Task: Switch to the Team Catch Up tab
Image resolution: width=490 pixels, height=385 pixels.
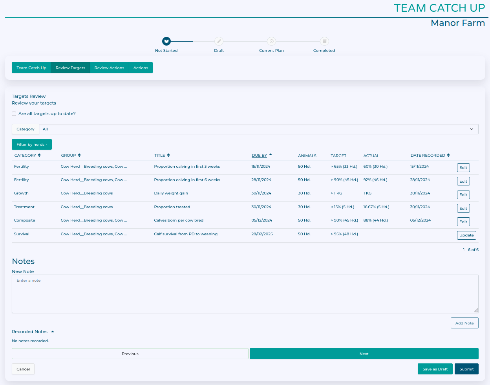Action: click(31, 68)
